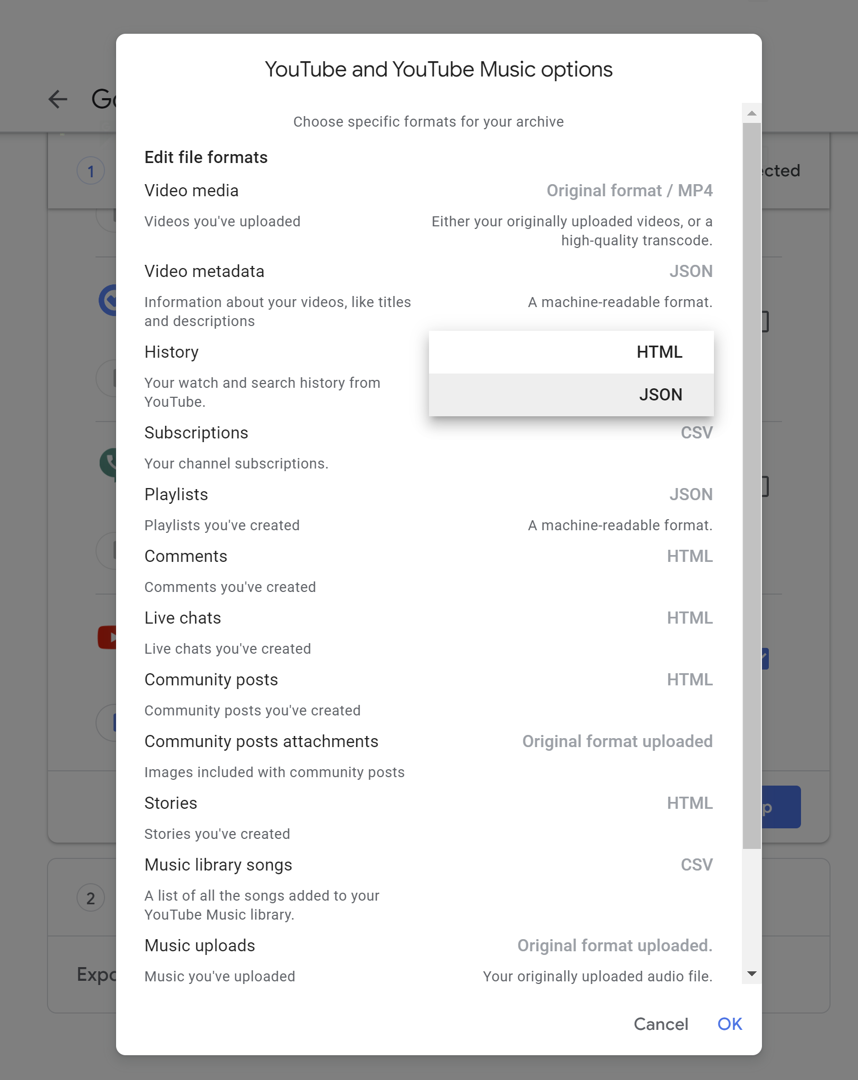Image resolution: width=858 pixels, height=1080 pixels.
Task: Open the Stories HTML format dropdown
Action: click(690, 803)
